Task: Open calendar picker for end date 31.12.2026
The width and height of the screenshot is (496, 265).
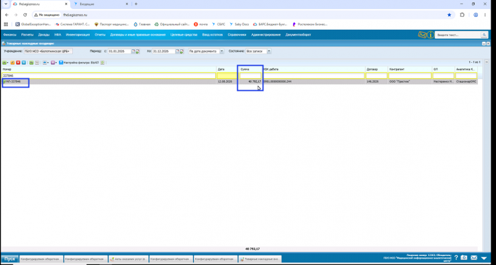Action: click(x=178, y=51)
